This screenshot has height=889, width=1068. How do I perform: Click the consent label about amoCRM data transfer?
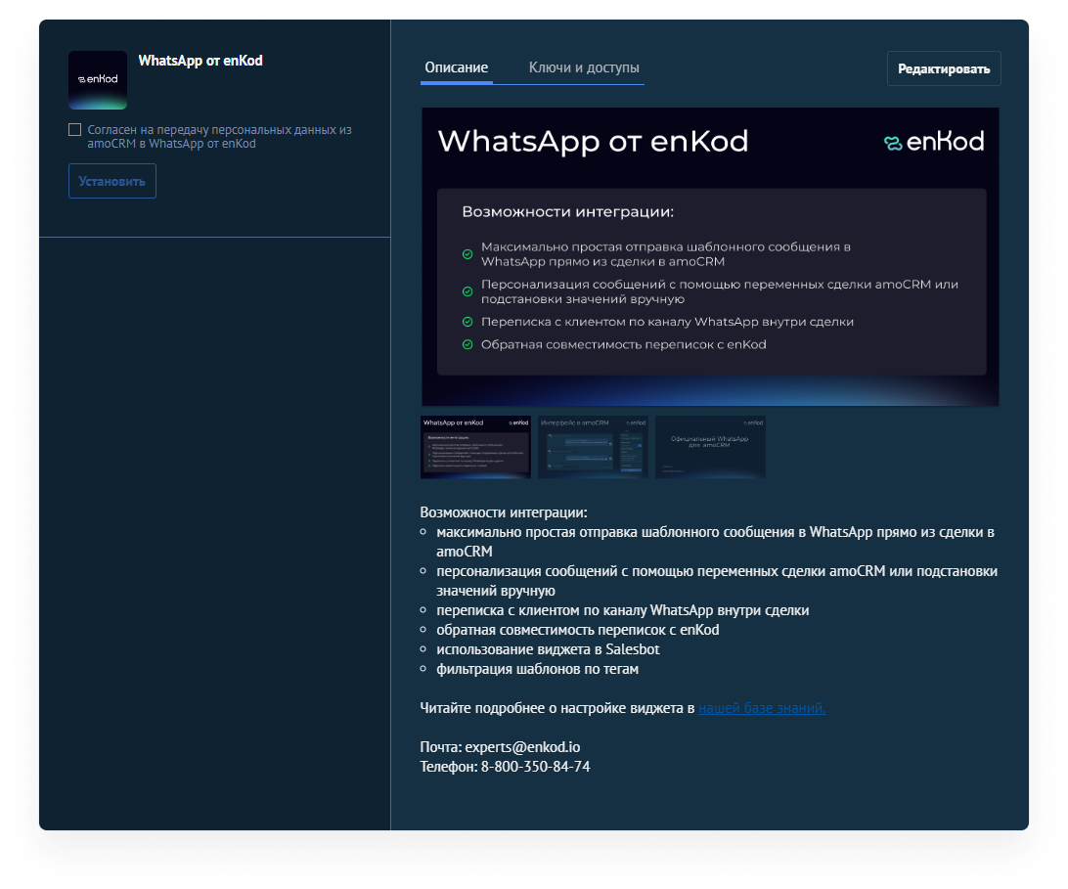[x=219, y=136]
